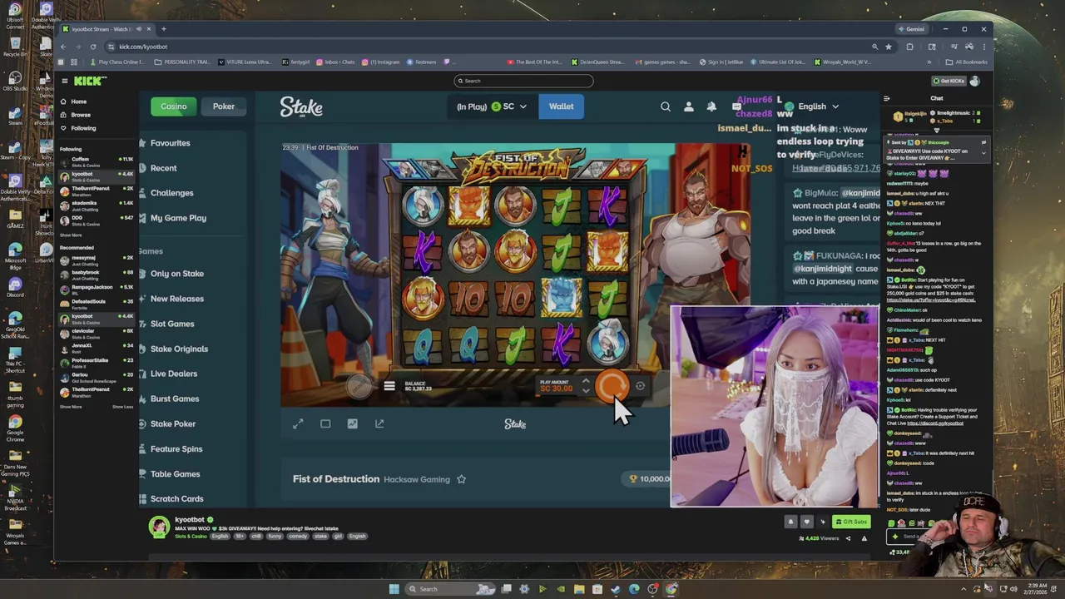Select the Poker tab
The height and width of the screenshot is (599, 1065).
point(224,106)
